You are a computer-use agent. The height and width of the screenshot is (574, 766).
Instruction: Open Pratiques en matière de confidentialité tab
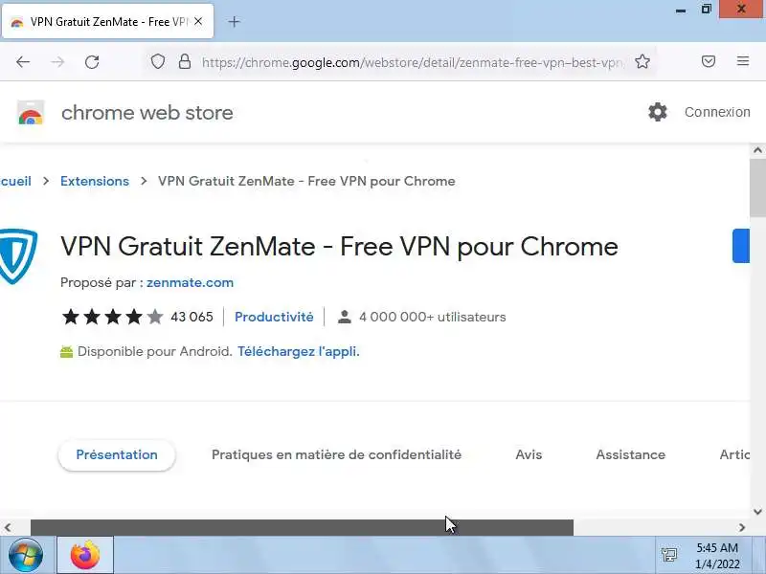click(x=337, y=455)
